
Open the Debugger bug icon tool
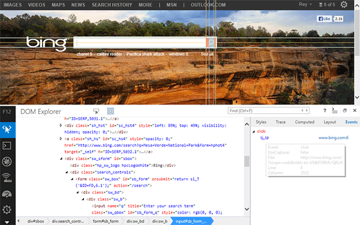7,161
